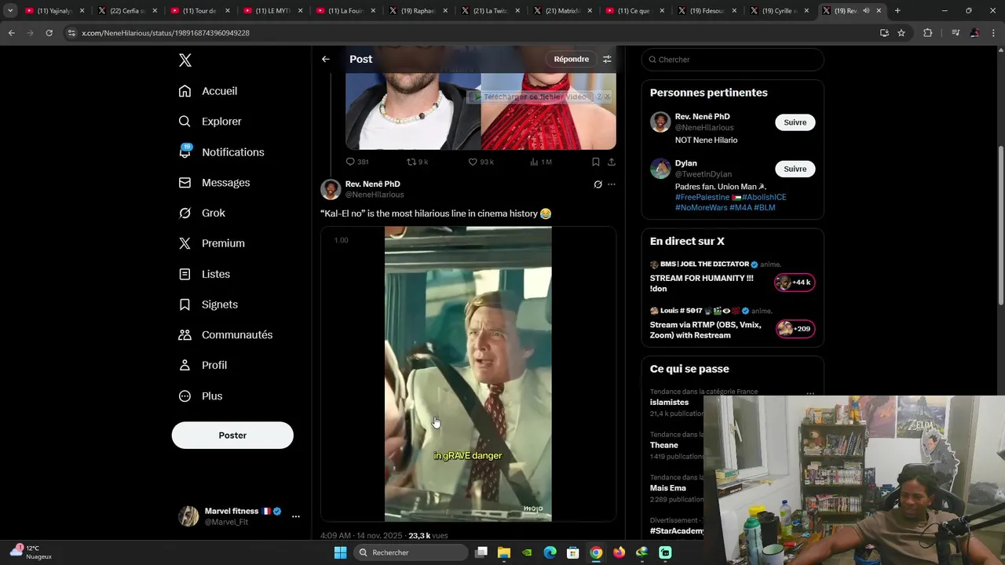Open the browser extensions puzzle icon
Screen dimensions: 1005x565
point(927,33)
